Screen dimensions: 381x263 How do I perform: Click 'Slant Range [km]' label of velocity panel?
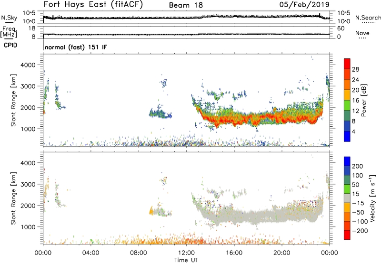(x=13, y=198)
